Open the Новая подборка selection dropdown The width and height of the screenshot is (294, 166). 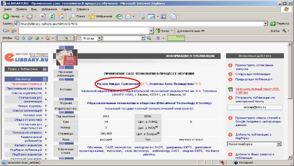279,144
